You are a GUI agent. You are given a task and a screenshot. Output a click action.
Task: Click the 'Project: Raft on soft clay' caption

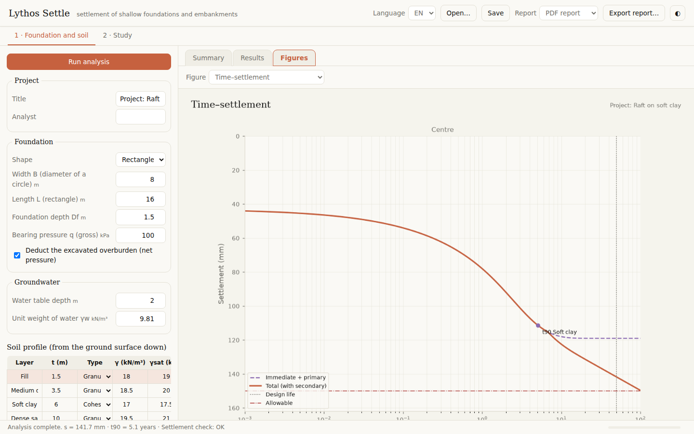pyautogui.click(x=645, y=105)
